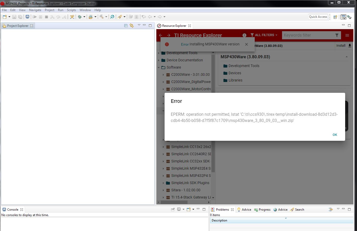Click the Error link in the notification
The image size is (357, 231).
pos(185,44)
